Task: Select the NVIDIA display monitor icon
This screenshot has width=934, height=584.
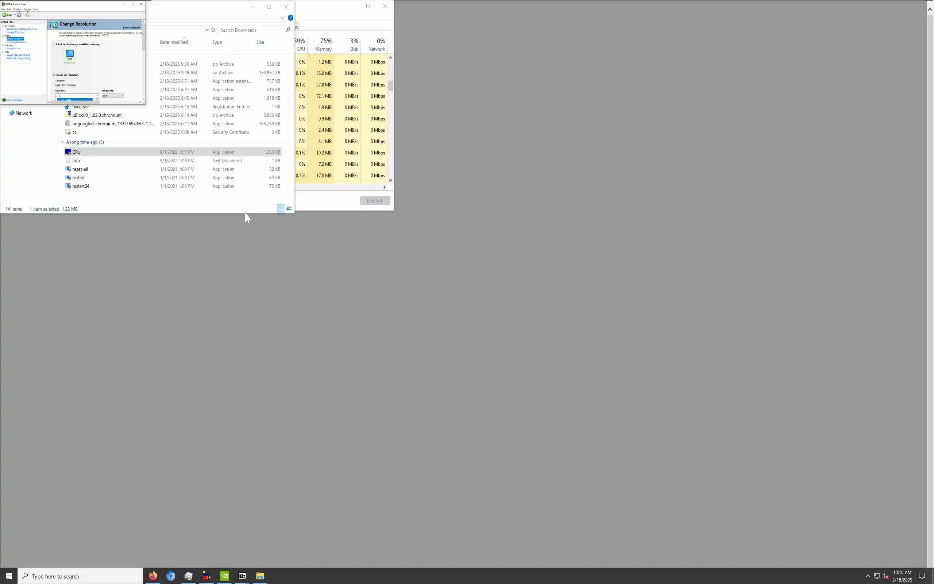Action: pyautogui.click(x=69, y=54)
